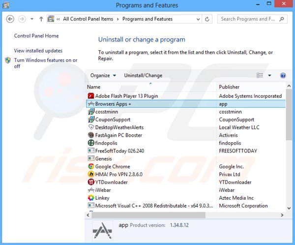295x245 pixels.
Task: Click the findopolis program icon
Action: [x=91, y=143]
